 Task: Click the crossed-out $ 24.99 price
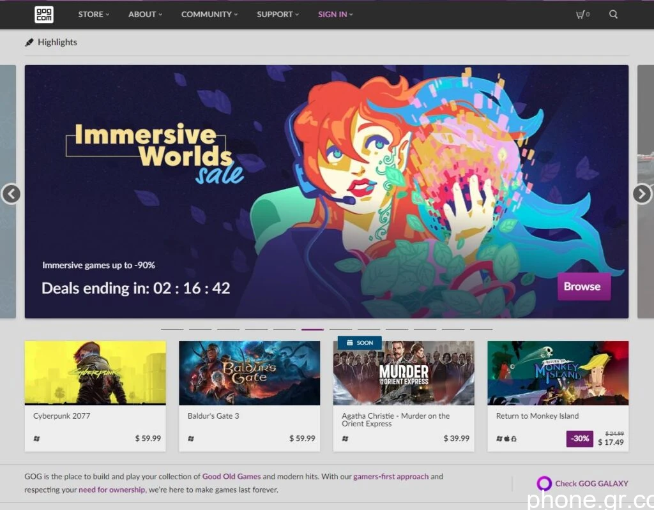[614, 433]
